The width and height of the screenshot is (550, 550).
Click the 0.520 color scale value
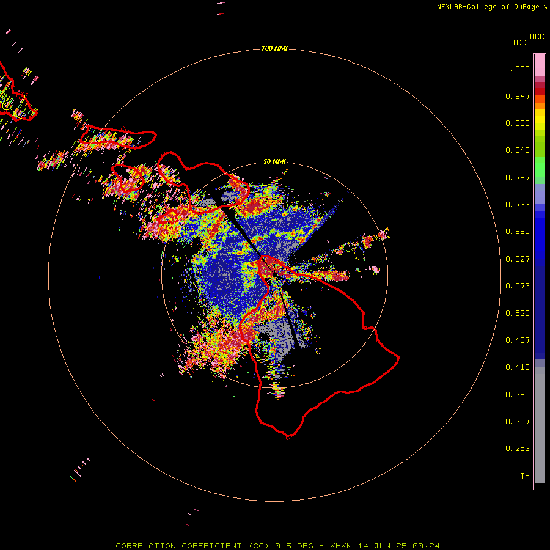(x=518, y=313)
